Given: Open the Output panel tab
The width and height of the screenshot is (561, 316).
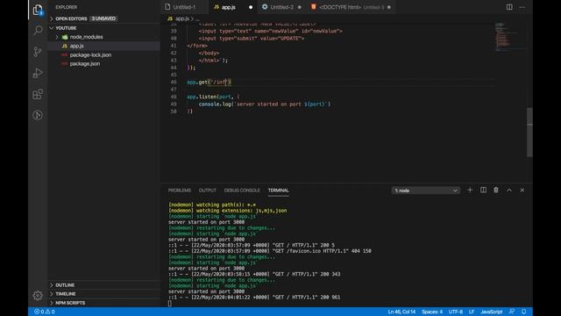Looking at the screenshot, I should 208,190.
